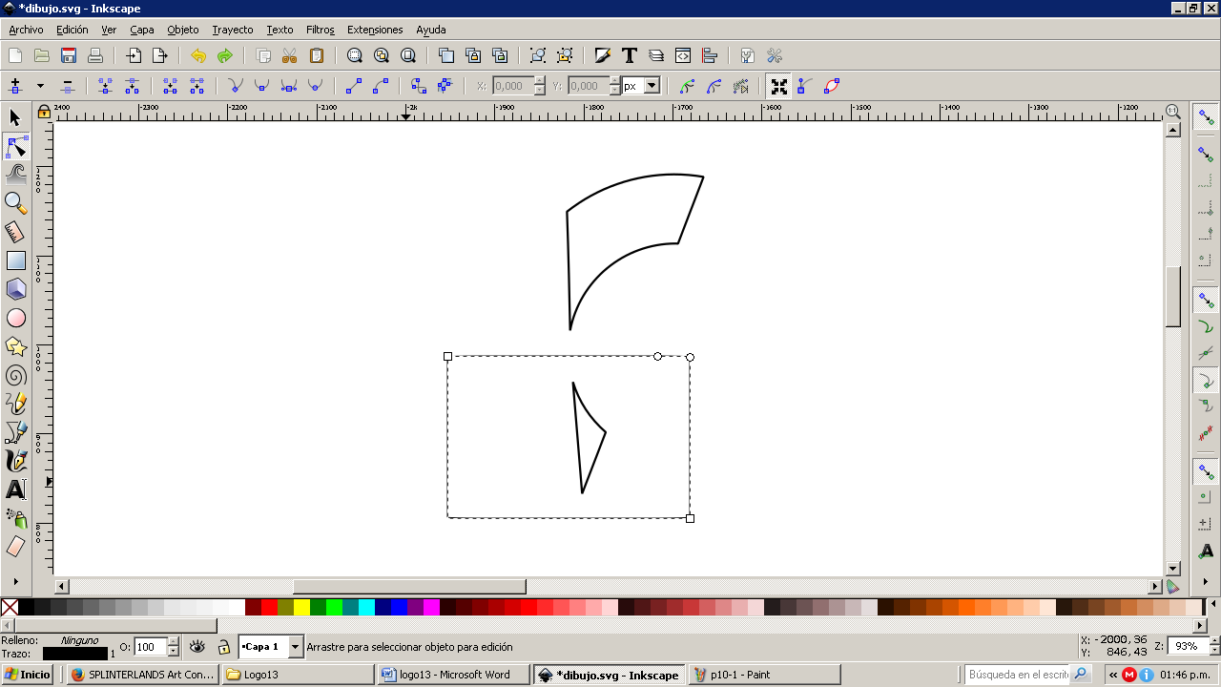Save the document with floppy icon
The height and width of the screenshot is (687, 1221).
click(69, 55)
